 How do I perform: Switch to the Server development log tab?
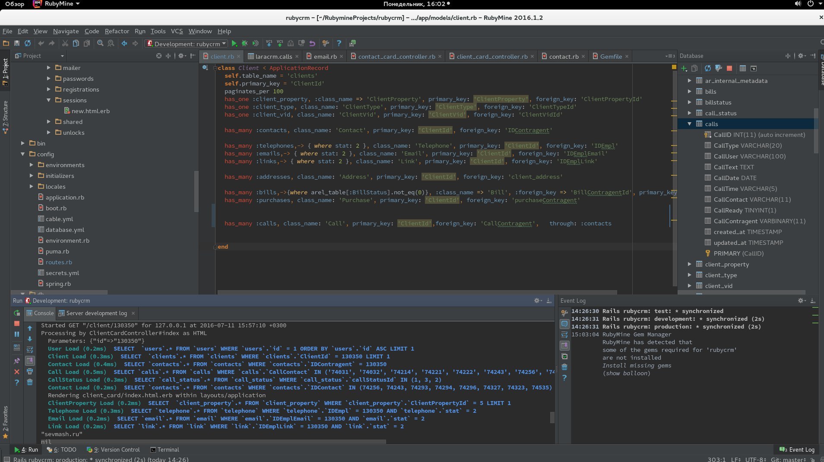tap(97, 313)
